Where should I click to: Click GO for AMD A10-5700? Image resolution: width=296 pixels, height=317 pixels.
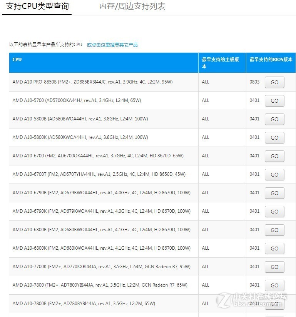(x=274, y=101)
